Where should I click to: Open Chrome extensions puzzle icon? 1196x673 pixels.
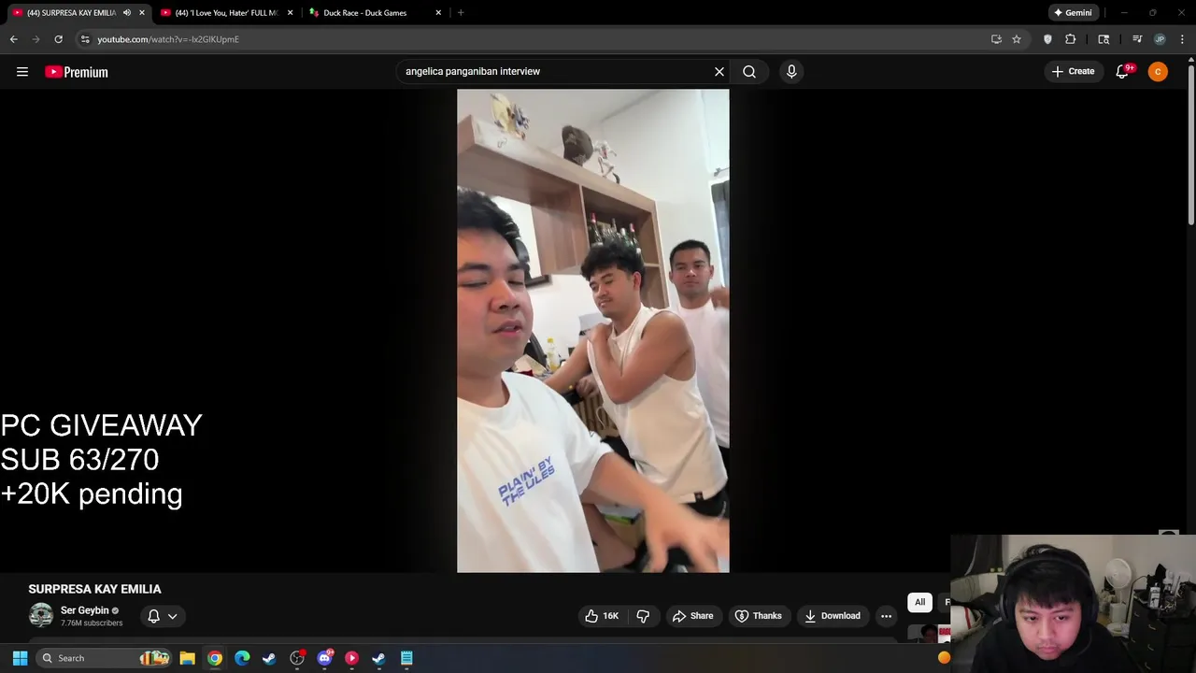(x=1071, y=39)
